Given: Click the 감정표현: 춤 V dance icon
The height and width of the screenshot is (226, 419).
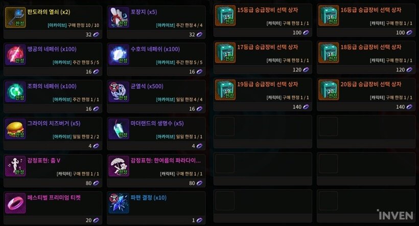Looking at the screenshot, I should 15,166.
